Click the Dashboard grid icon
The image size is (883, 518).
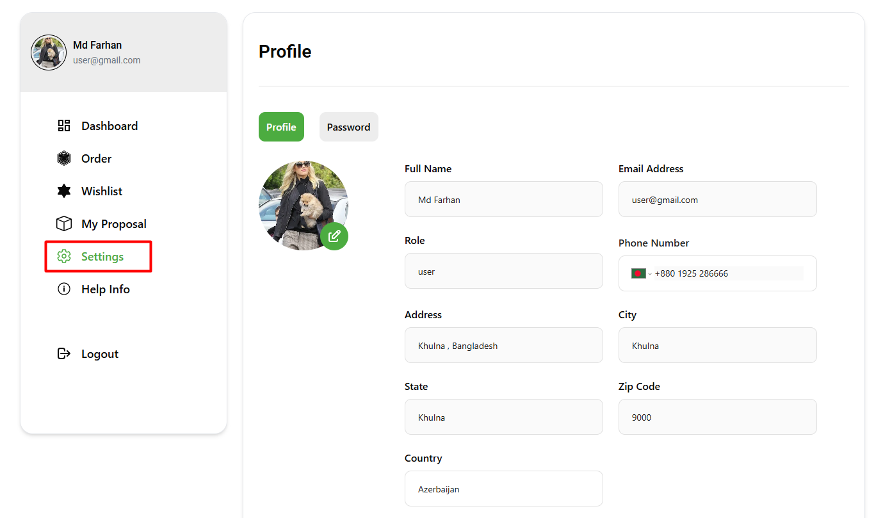coord(64,125)
